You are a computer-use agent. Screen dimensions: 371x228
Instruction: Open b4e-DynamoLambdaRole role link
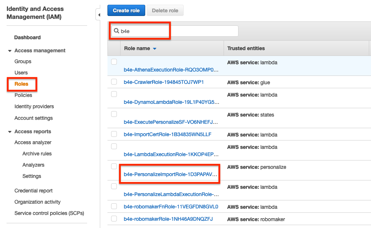pos(171,102)
